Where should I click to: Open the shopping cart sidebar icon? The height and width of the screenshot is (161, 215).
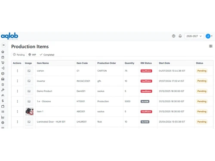pyautogui.click(x=3, y=63)
